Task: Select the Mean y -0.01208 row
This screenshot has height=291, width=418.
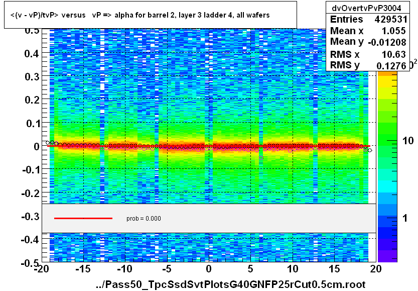Action: click(368, 42)
